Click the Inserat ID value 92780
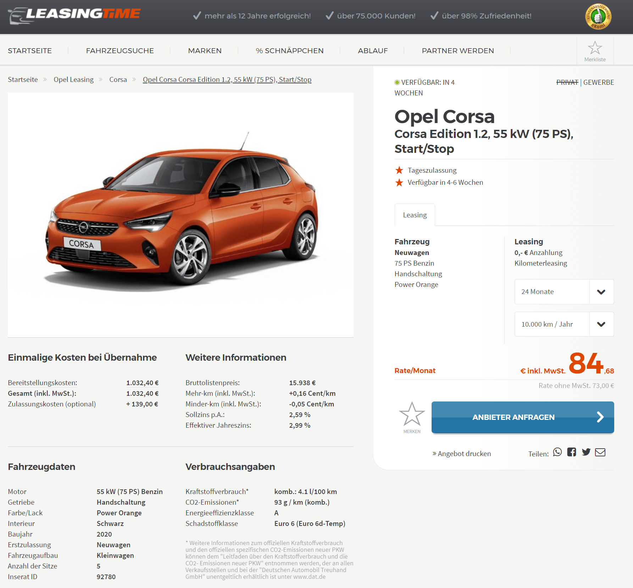The height and width of the screenshot is (588, 633). point(106,577)
